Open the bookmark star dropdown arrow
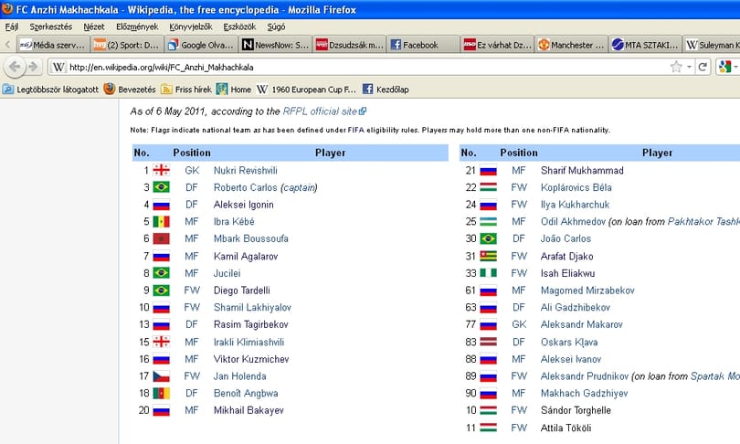The image size is (740, 444). pyautogui.click(x=689, y=67)
